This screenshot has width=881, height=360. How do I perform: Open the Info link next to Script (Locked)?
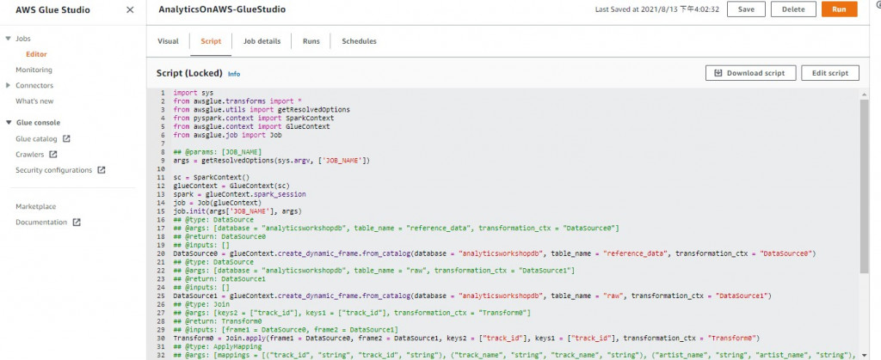234,74
